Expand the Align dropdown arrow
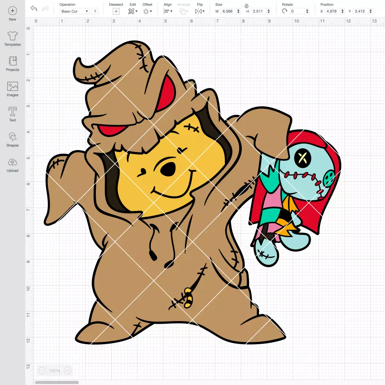385x385 pixels. coord(171,11)
